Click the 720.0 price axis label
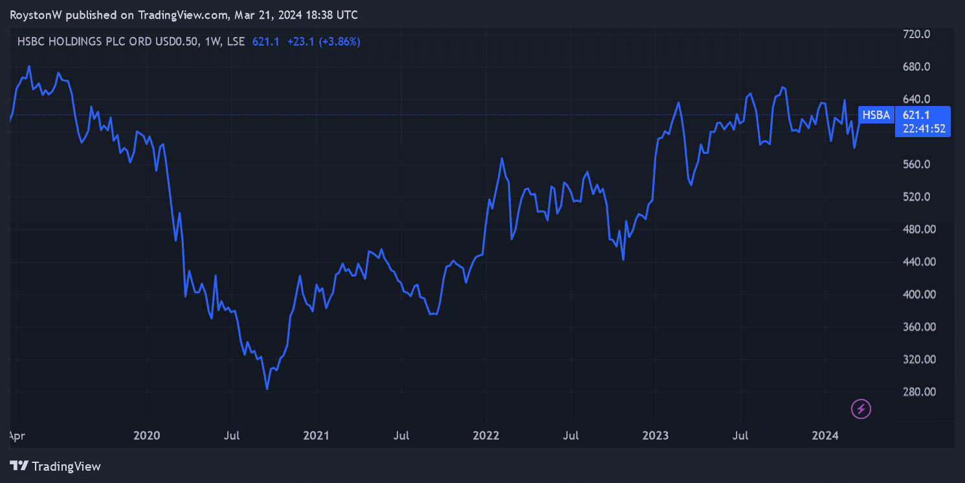The image size is (965, 483). click(916, 34)
